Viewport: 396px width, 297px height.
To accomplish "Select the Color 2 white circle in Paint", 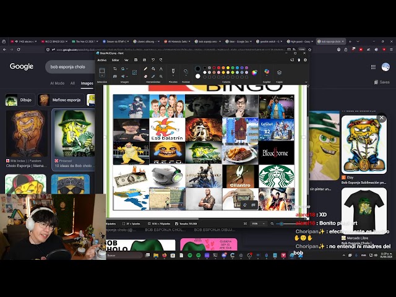I will pos(198,76).
